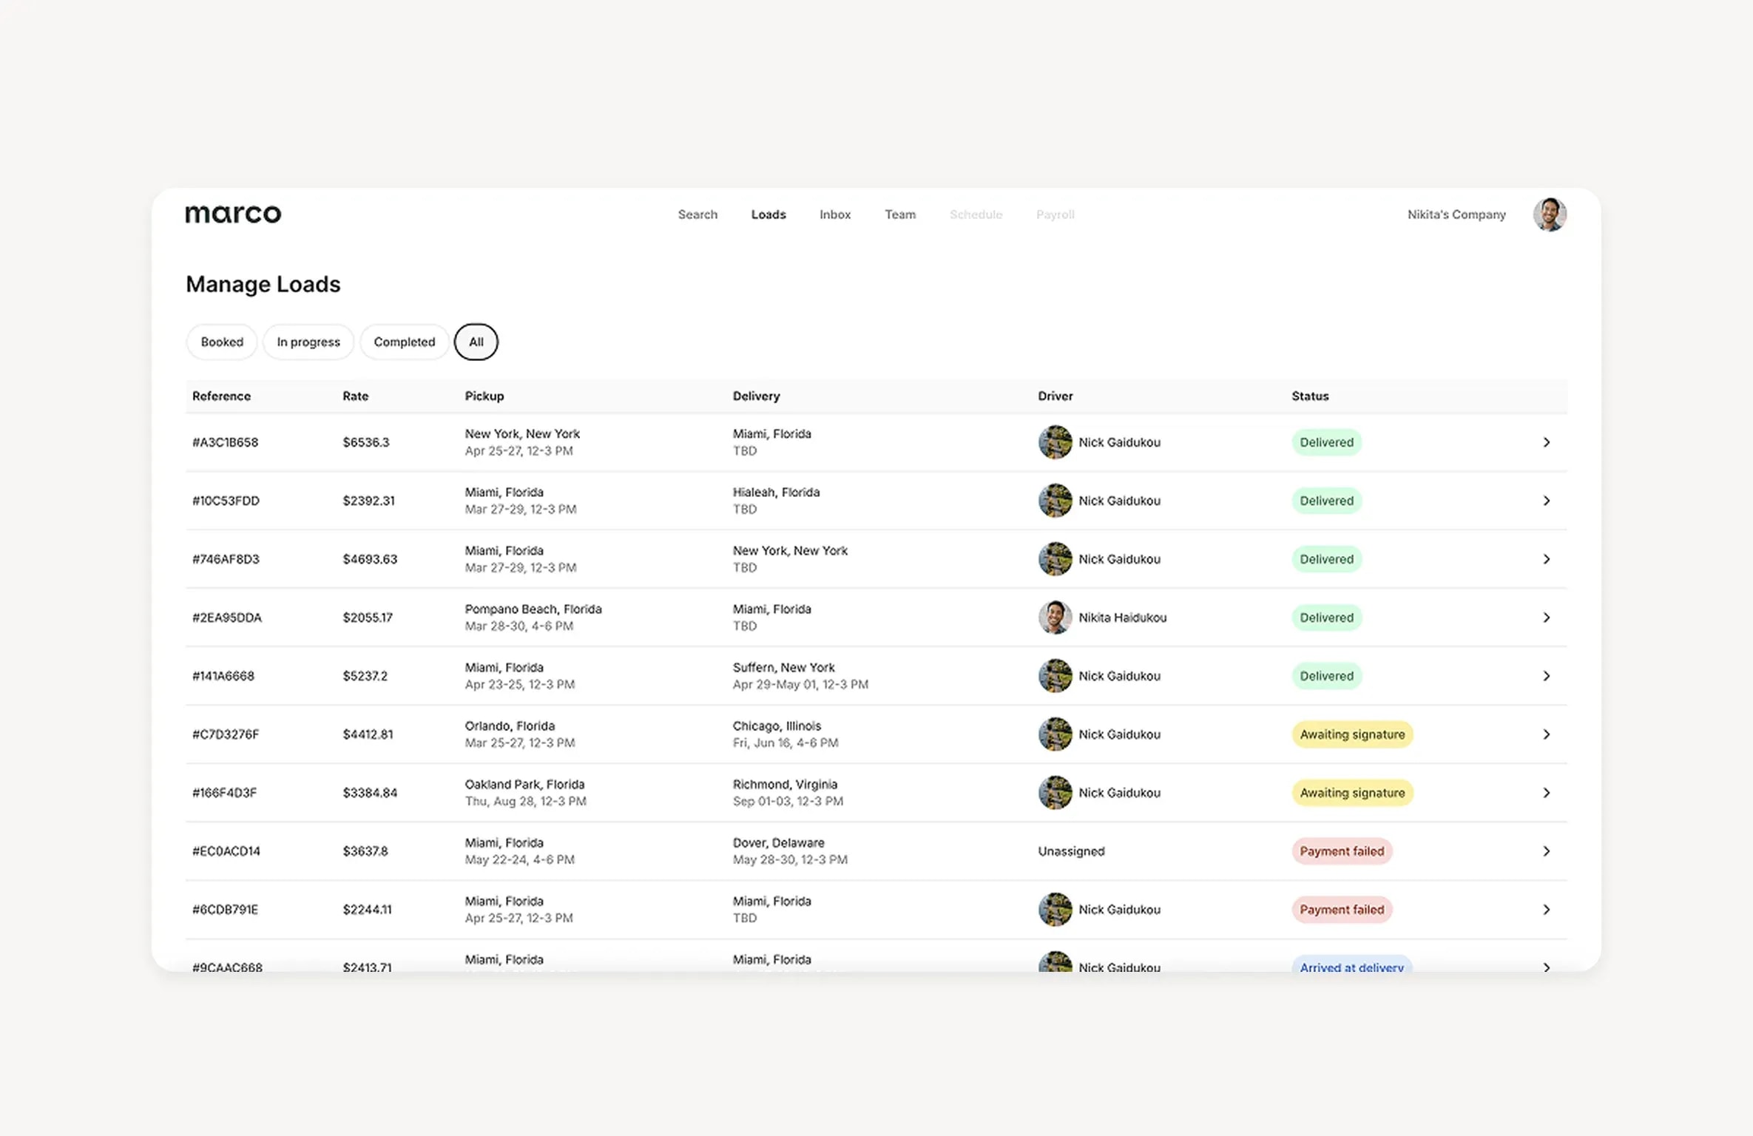The image size is (1753, 1136).
Task: Click driver avatar in row #141A6668
Action: tap(1055, 676)
